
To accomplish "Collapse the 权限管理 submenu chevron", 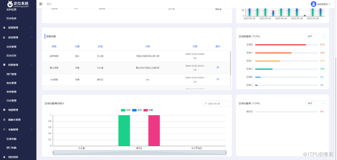I will tap(32, 64).
